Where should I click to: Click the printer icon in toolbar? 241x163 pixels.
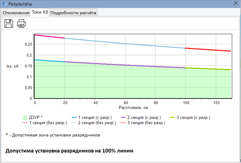coord(21,23)
